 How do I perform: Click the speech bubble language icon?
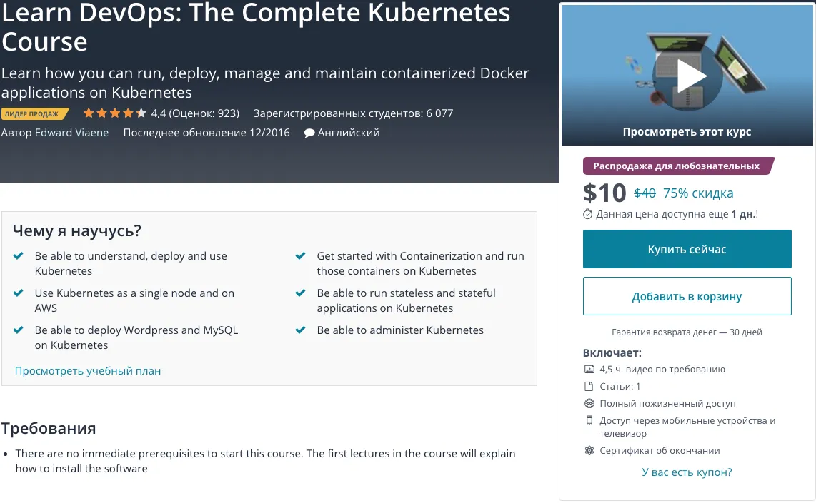[x=309, y=133]
